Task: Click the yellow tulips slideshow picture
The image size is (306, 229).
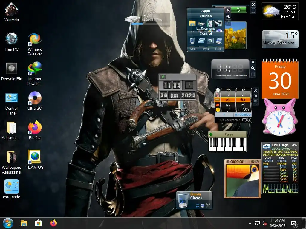Action: tap(235, 35)
